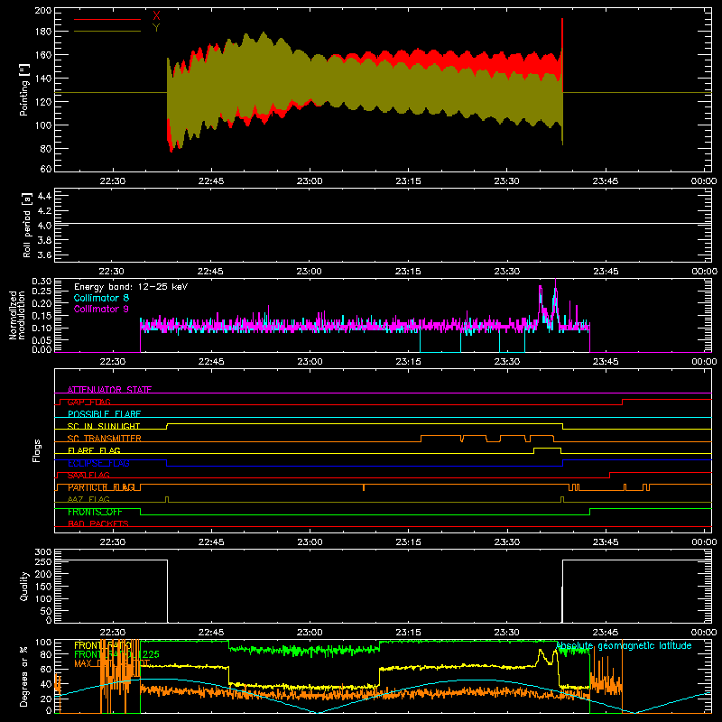Click 23:15 time label under modulation plot
Screen dimensions: 722x722
[x=408, y=362]
